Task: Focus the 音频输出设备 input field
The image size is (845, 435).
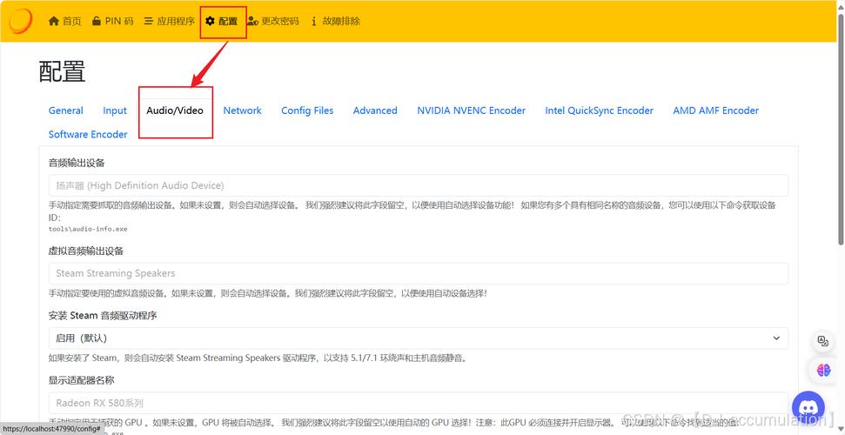Action: tap(419, 185)
